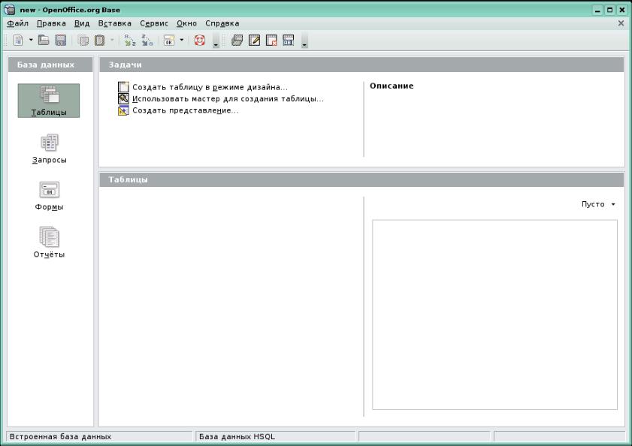The width and height of the screenshot is (632, 446).
Task: Open the Вид menu
Action: (82, 23)
